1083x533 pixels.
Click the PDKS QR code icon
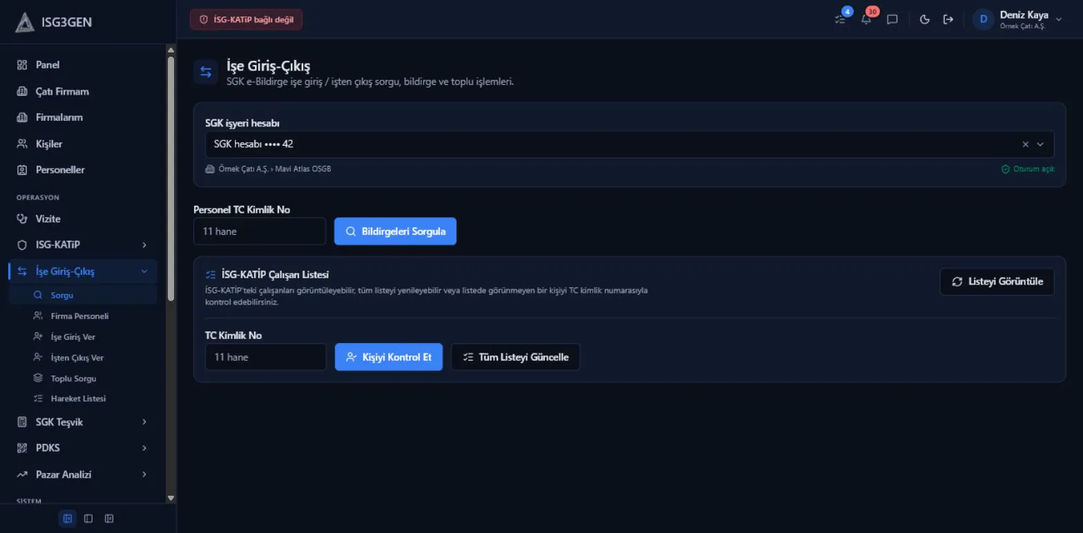pyautogui.click(x=22, y=448)
